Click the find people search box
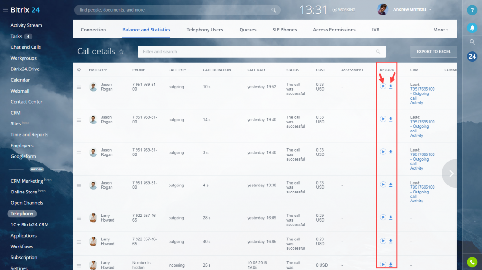The width and height of the screenshot is (482, 270). click(177, 10)
